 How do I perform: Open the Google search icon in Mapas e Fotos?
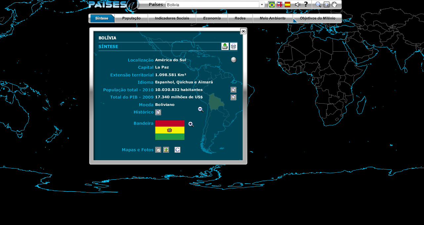pyautogui.click(x=178, y=150)
